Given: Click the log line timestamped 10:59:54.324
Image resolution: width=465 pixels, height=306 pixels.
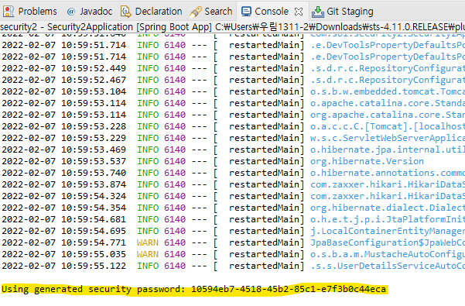Looking at the screenshot, I should (232, 196).
